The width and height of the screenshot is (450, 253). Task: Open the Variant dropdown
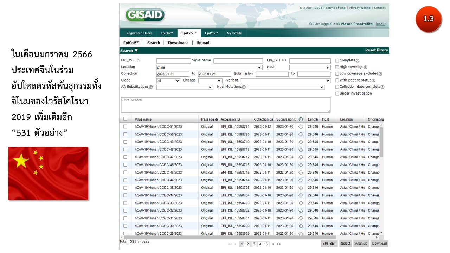coord(285,80)
